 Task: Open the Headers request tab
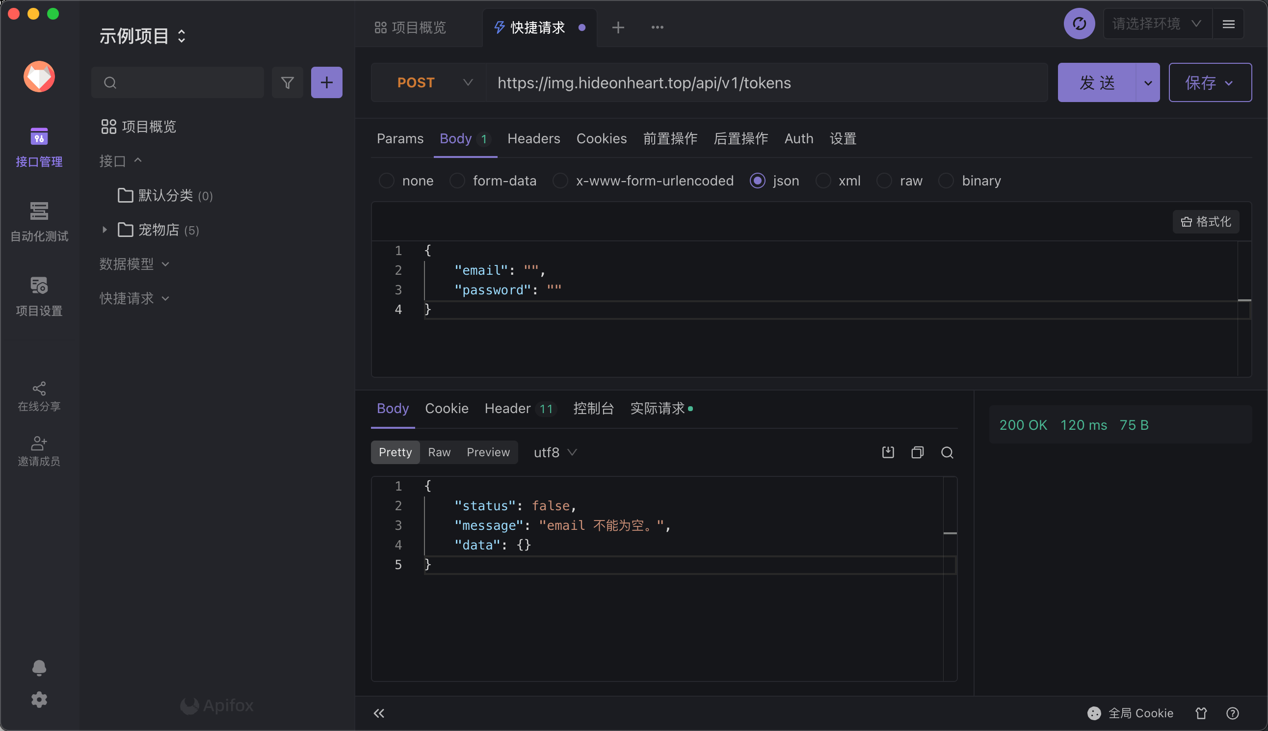tap(533, 138)
